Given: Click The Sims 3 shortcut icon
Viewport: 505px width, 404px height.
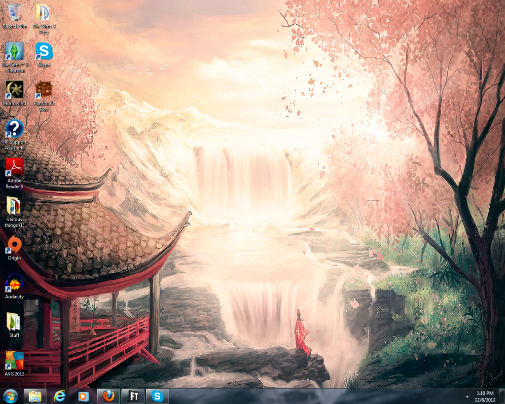Looking at the screenshot, I should pyautogui.click(x=14, y=51).
